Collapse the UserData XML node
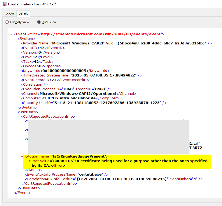The height and width of the screenshot is (206, 222). click(x=15, y=112)
